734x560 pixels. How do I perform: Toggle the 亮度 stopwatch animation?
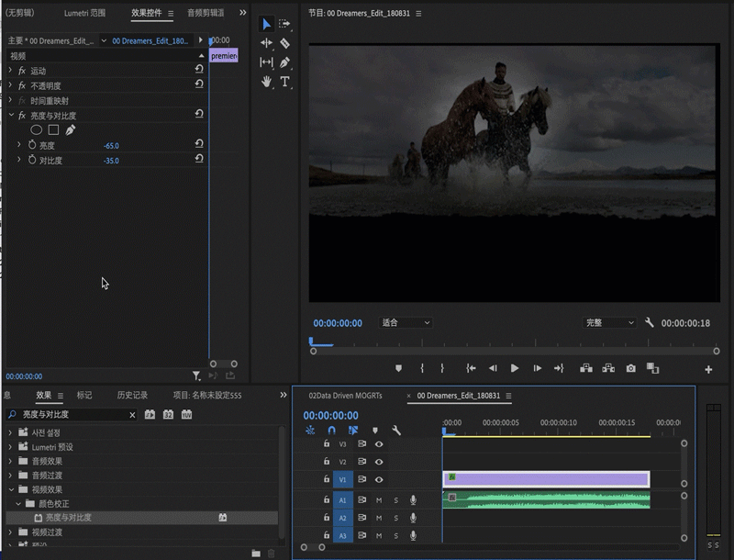[x=31, y=146]
